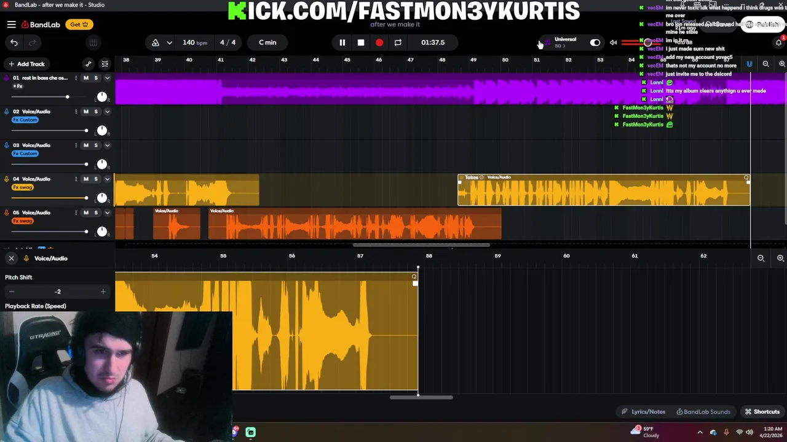The width and height of the screenshot is (787, 442).
Task: Open the metronome settings dropdown arrow
Action: click(169, 42)
